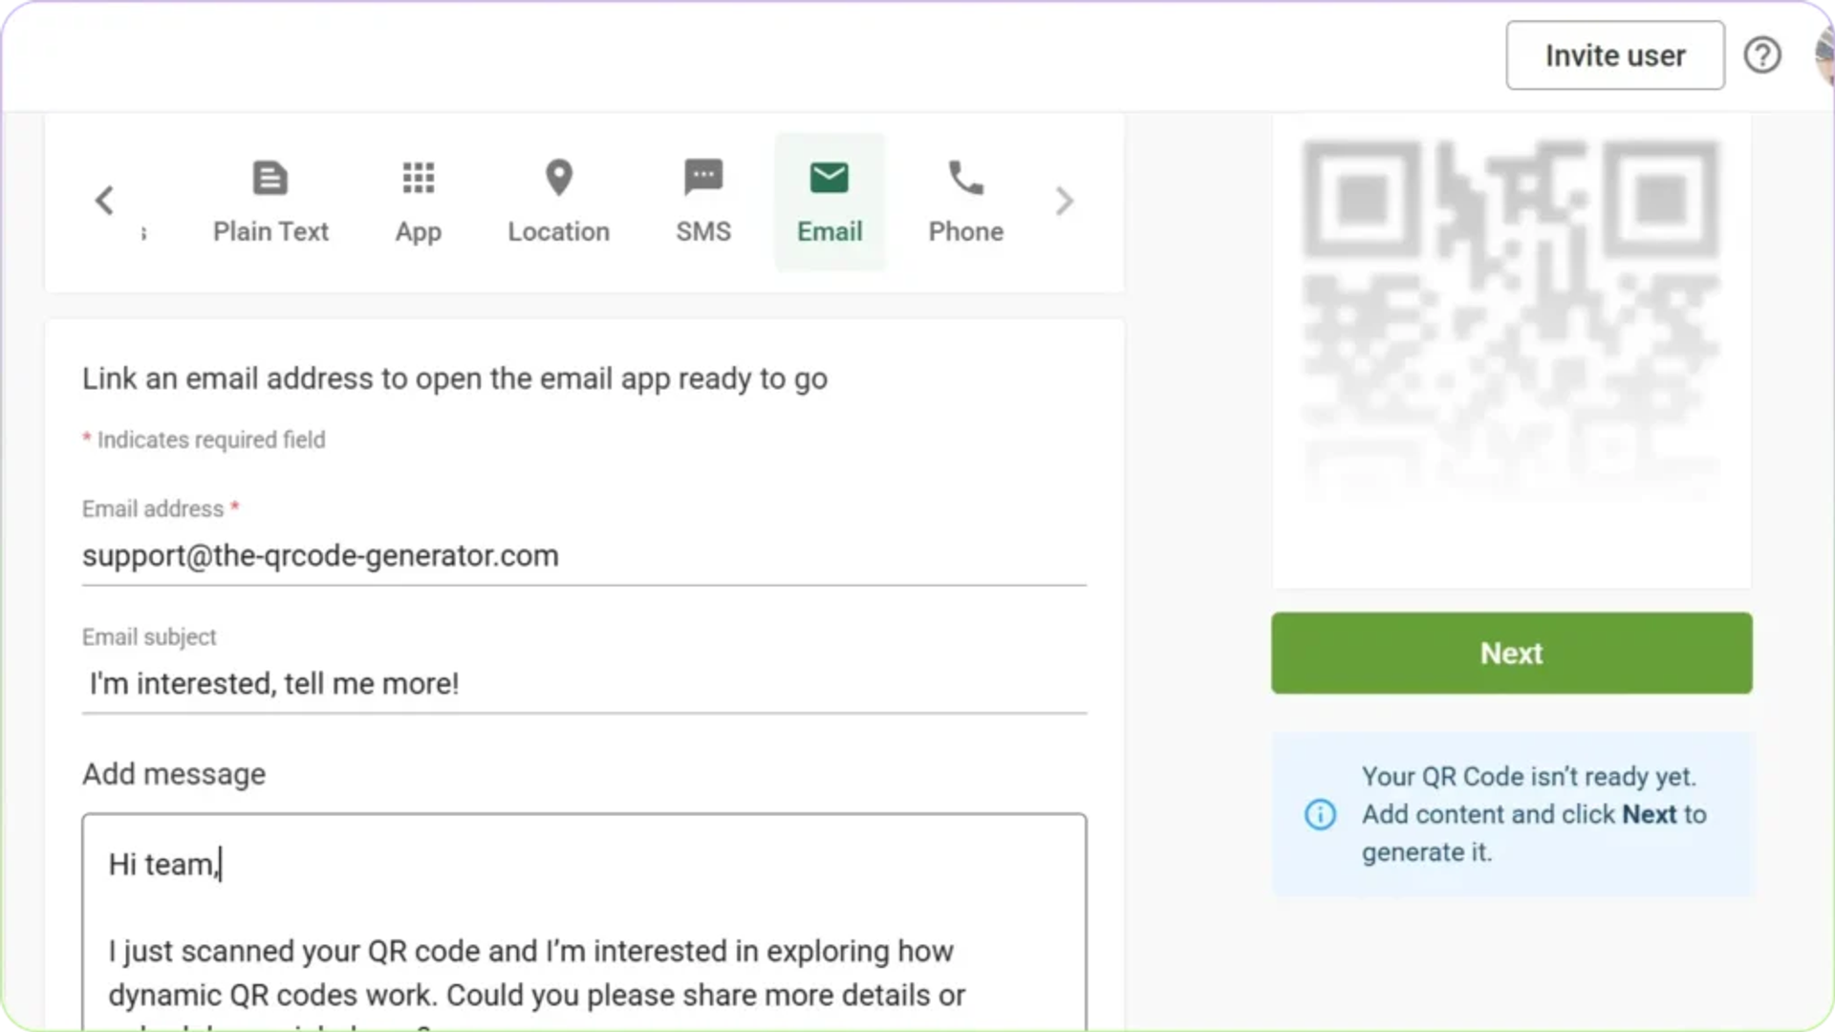Click into the Add message text area
Screen dimensions: 1835x1032
pyautogui.click(x=584, y=922)
